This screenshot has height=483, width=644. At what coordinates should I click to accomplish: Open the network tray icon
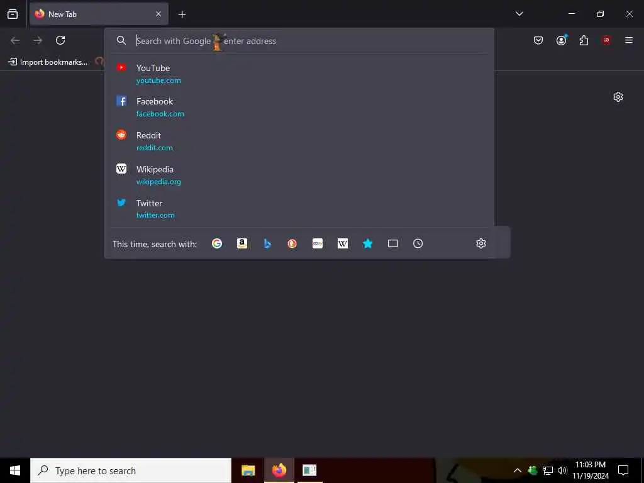(x=548, y=470)
